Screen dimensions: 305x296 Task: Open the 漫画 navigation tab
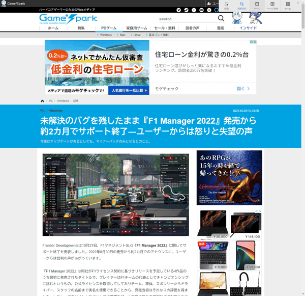221,28
